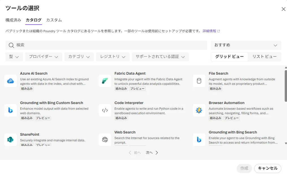287x177 pixels.
Task: Select the Grounding with Bing Search title
Action: click(233, 132)
